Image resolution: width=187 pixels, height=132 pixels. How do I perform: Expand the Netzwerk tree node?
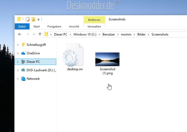(18, 79)
